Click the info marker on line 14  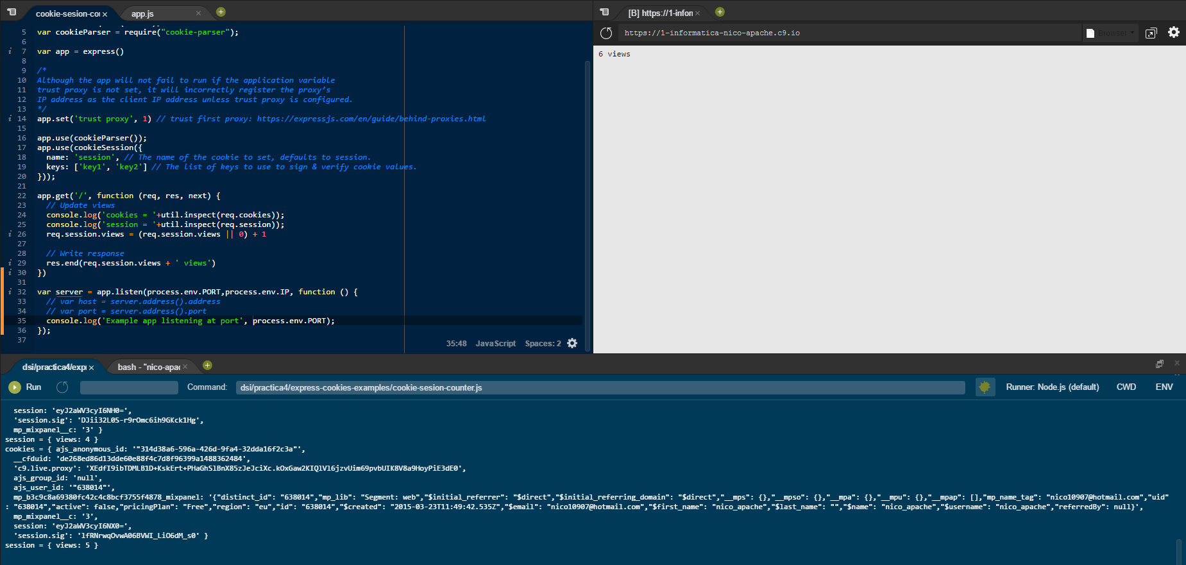[10, 119]
